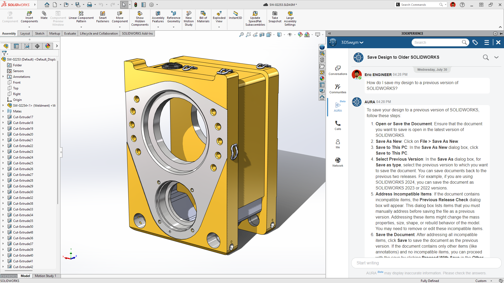This screenshot has height=283, width=504.
Task: Open the Motion Study 1 tab
Action: pos(45,276)
